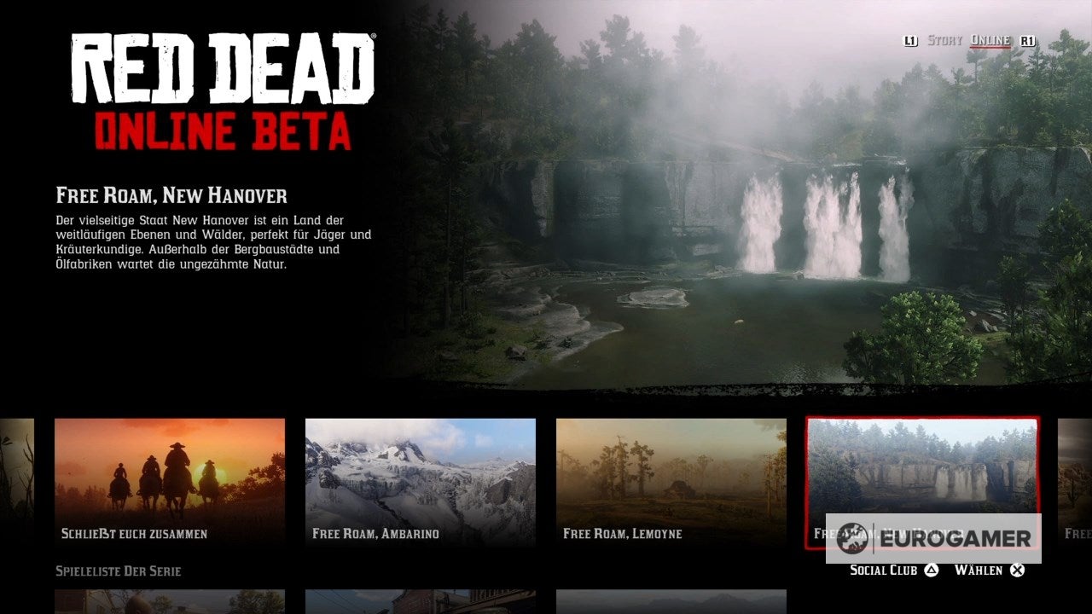Viewport: 1092px width, 614px height.
Task: Open Social Club
Action: 885,570
